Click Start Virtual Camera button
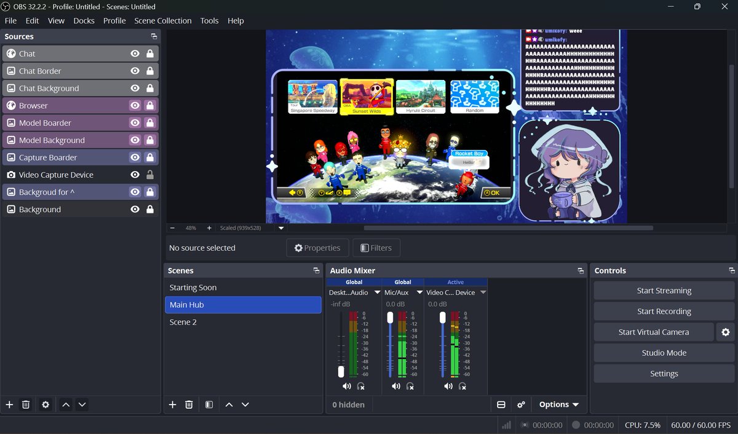The height and width of the screenshot is (434, 738). (x=654, y=332)
